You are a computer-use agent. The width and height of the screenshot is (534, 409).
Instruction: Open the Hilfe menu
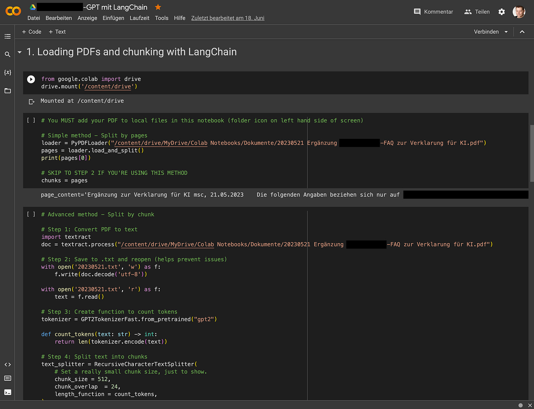[180, 18]
